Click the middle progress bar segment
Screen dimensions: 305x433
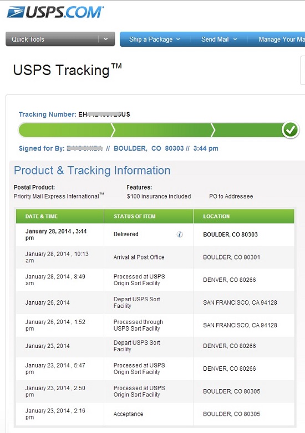click(164, 130)
